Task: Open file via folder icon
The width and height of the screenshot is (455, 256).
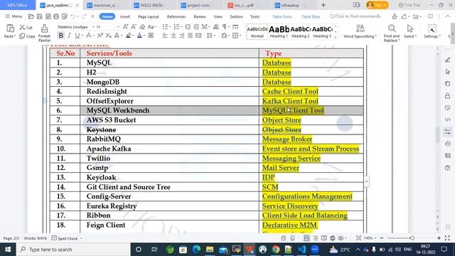Action: 31,16
